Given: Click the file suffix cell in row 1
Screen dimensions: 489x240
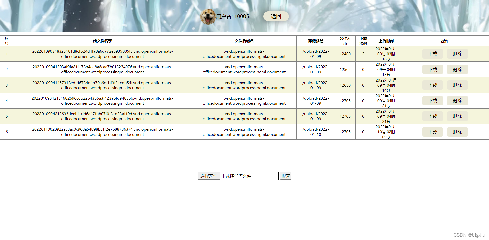Looking at the screenshot, I should point(244,54).
